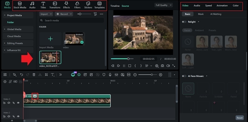Toggle the timeline link chain icon
Screen dimensions: 248x122
click(10, 82)
